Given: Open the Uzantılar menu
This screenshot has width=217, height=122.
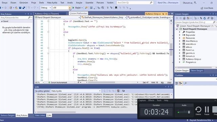Looking at the screenshot, I should point(89,3).
